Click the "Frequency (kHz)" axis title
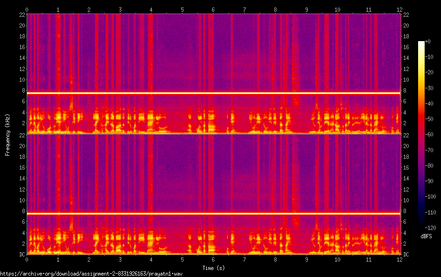This screenshot has width=441, height=277. click(7, 135)
